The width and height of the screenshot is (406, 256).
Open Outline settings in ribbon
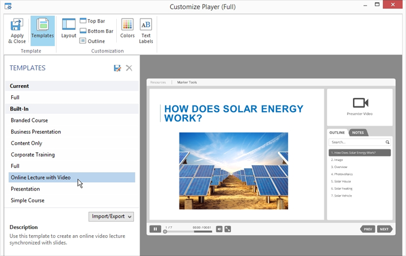[x=92, y=41]
